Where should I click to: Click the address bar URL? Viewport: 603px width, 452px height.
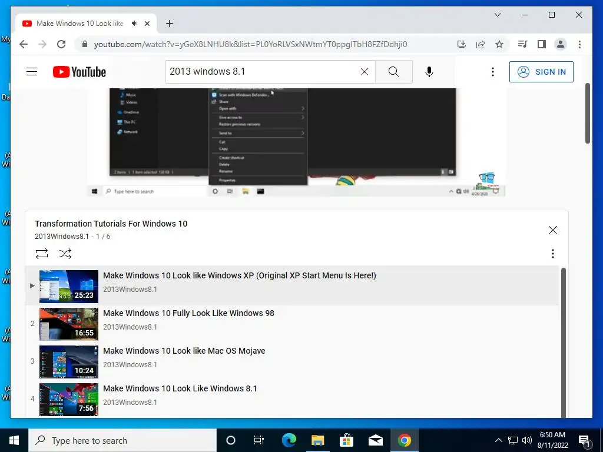click(250, 44)
